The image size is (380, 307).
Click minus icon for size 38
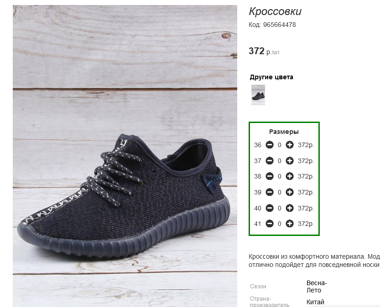pos(270,176)
